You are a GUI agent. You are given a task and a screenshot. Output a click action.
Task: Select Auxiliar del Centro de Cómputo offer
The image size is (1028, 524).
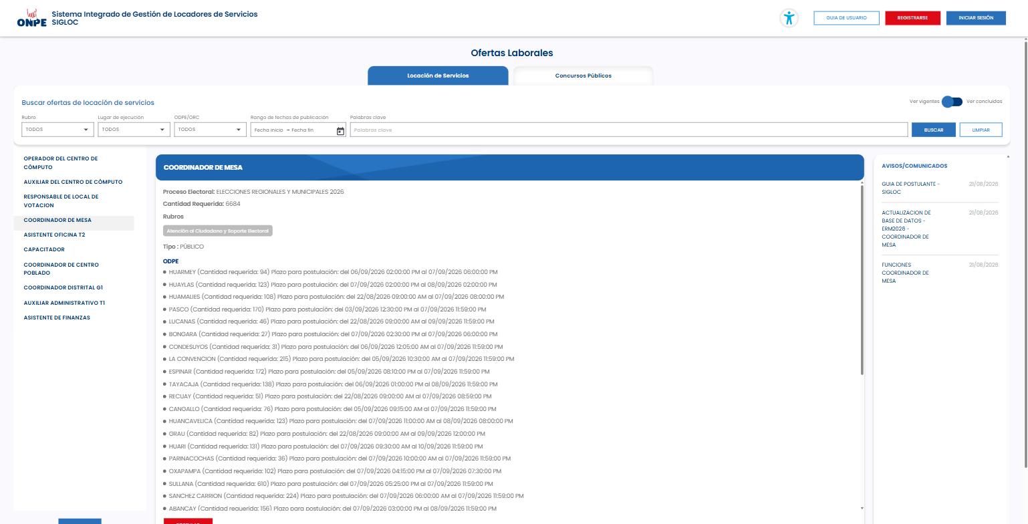[x=73, y=182]
